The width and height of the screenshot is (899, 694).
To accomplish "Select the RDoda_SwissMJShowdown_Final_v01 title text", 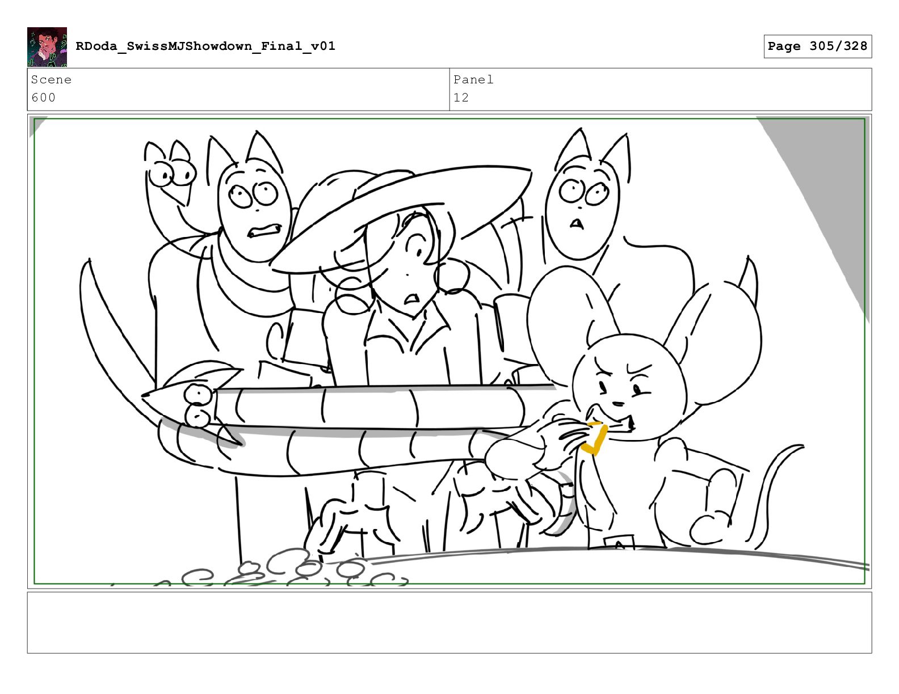I will pyautogui.click(x=205, y=46).
